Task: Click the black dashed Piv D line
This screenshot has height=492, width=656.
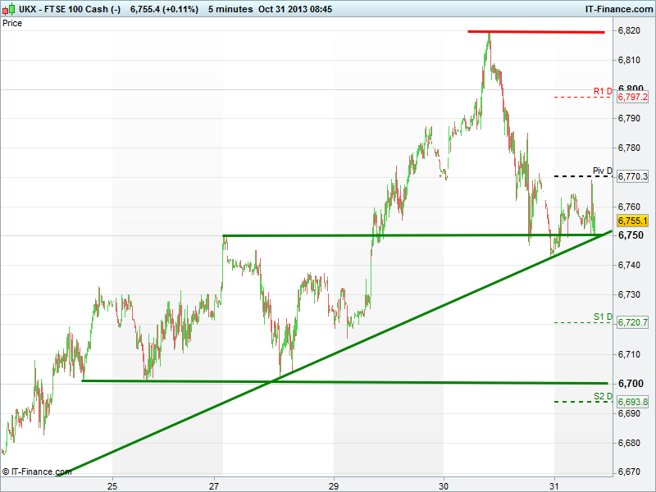Action: point(582,176)
